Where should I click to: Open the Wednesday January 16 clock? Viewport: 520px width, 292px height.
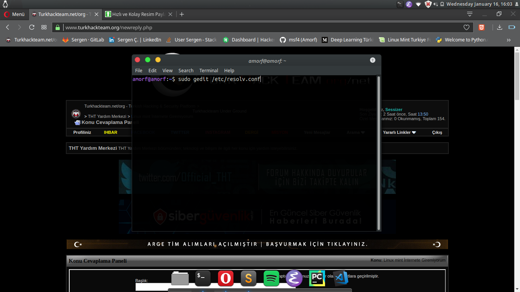[x=479, y=4]
